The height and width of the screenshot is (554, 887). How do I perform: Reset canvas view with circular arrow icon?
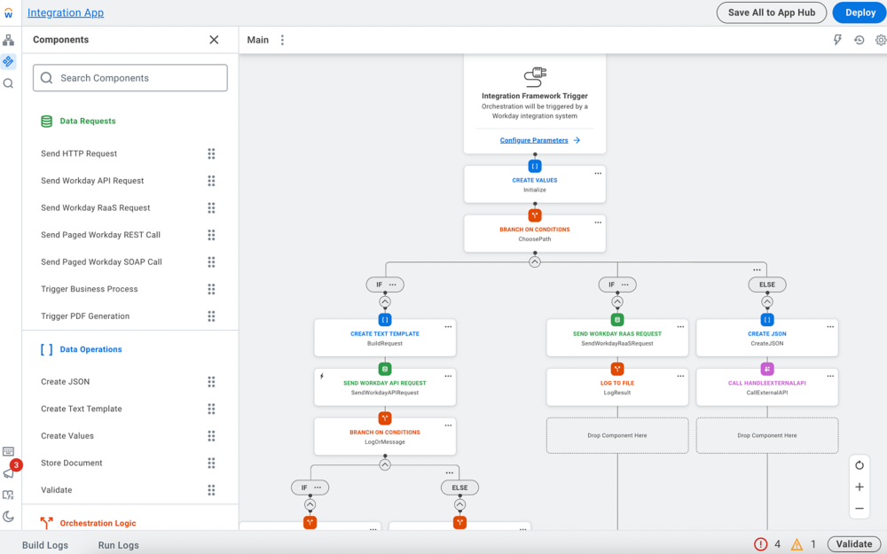(859, 465)
